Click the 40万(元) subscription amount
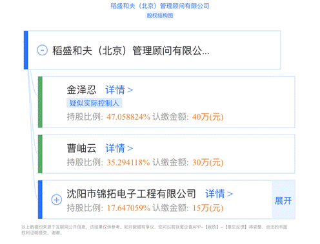This screenshot has height=244, width=320. tap(208, 117)
